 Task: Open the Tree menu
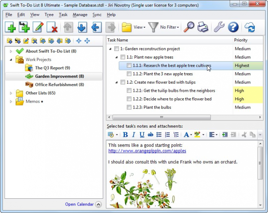tap(49, 15)
